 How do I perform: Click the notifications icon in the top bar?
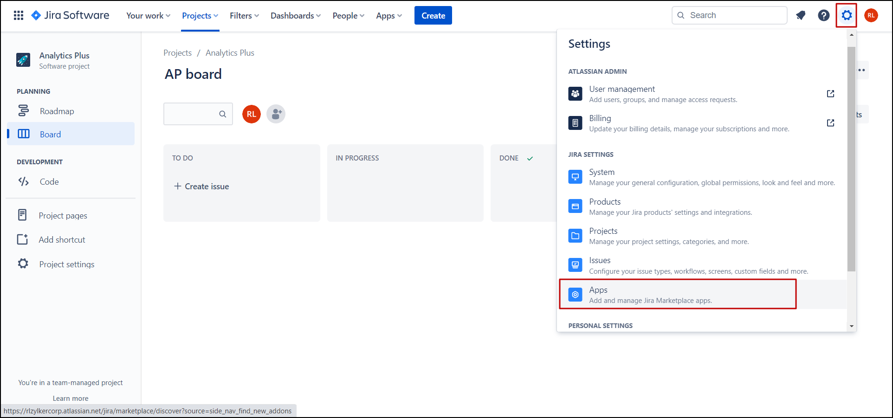(801, 15)
